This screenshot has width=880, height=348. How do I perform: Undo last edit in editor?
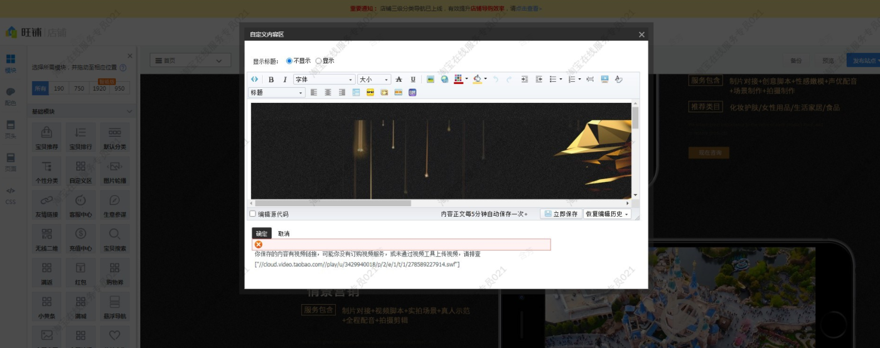(495, 79)
